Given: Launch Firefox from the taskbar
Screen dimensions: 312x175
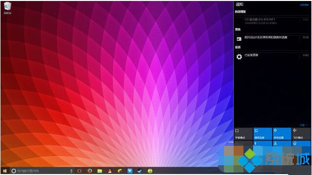Looking at the screenshot, I should click(x=90, y=171).
